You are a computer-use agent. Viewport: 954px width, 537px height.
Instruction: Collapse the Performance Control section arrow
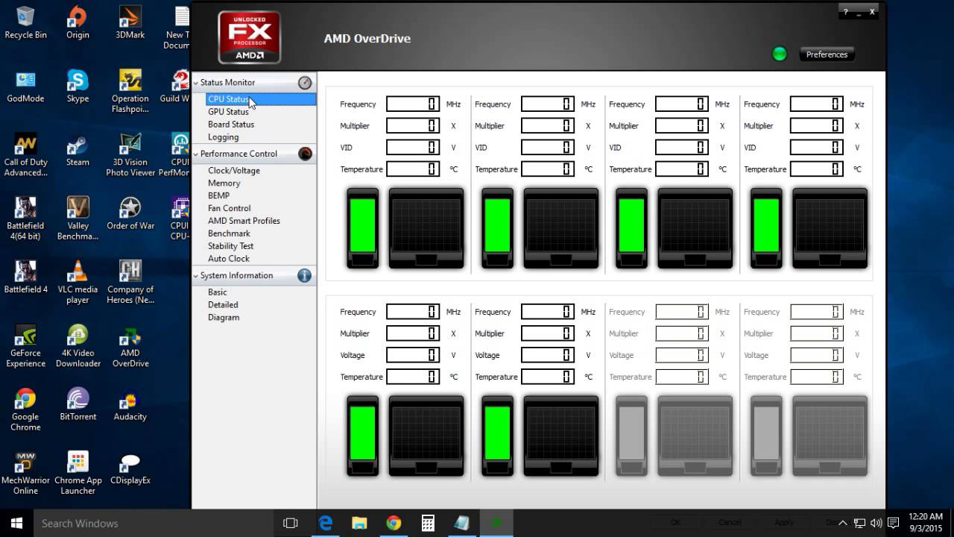click(x=196, y=154)
